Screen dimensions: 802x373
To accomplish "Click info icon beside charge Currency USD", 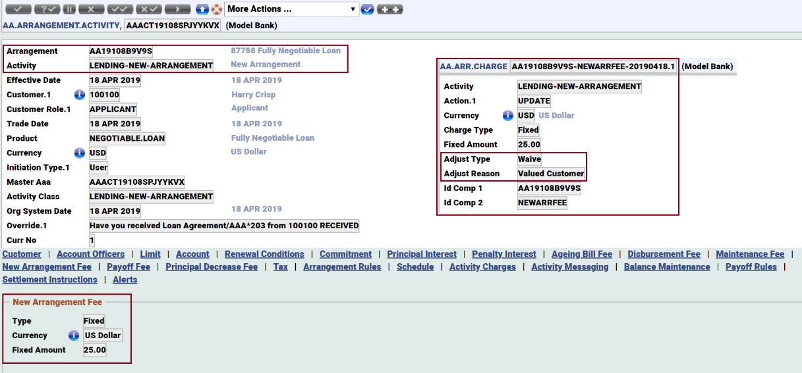I will click(507, 116).
